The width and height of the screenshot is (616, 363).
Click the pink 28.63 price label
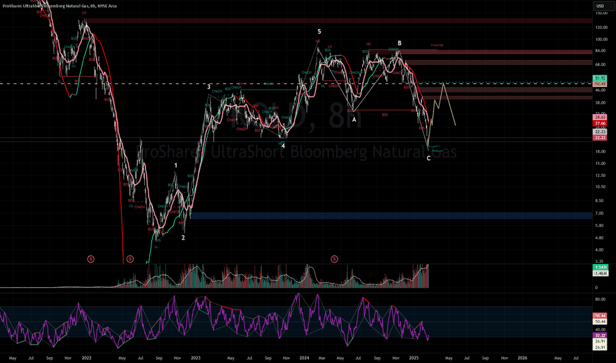click(x=600, y=117)
